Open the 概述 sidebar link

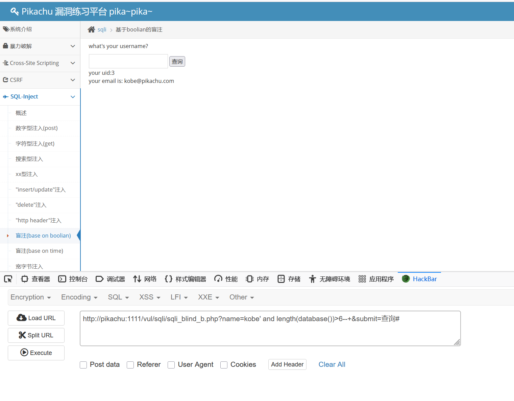[21, 113]
